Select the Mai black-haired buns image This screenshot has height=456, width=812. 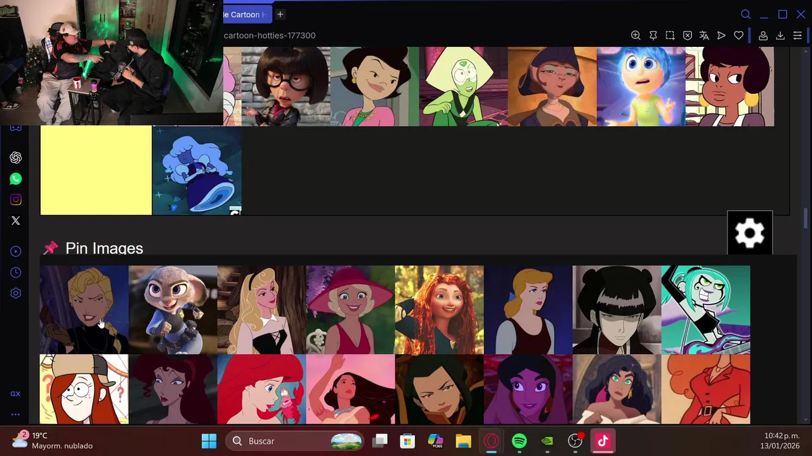617,310
